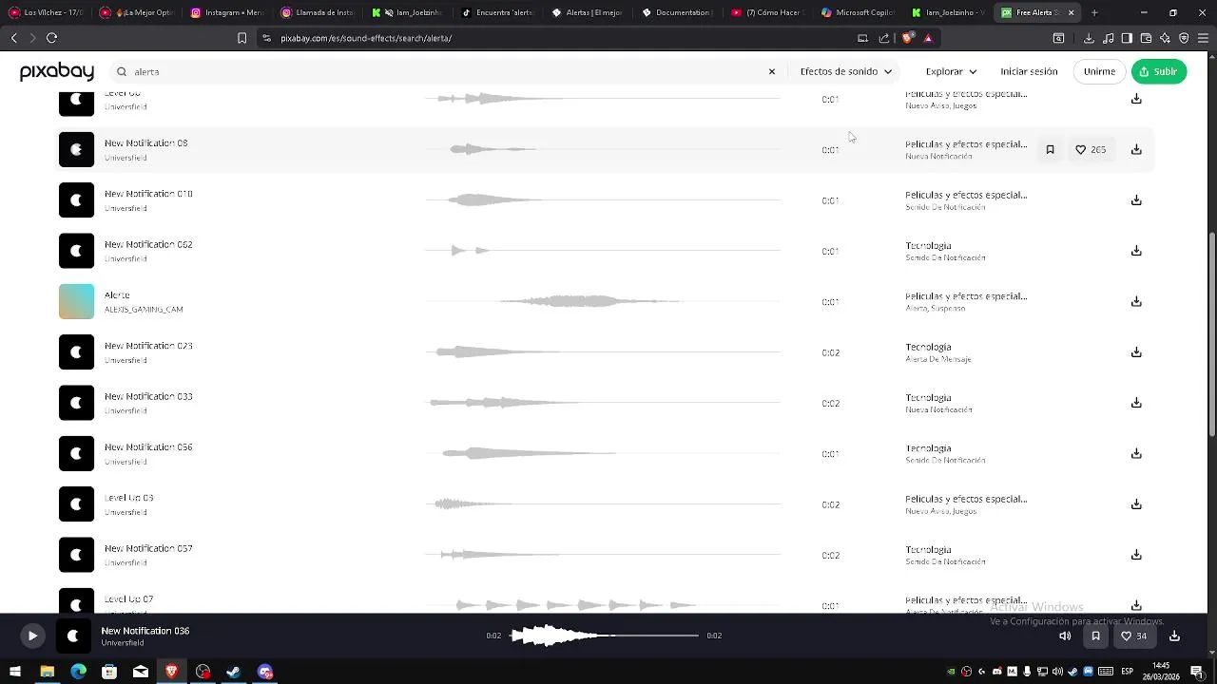Open the Windows Start menu
Image resolution: width=1217 pixels, height=684 pixels.
point(15,672)
